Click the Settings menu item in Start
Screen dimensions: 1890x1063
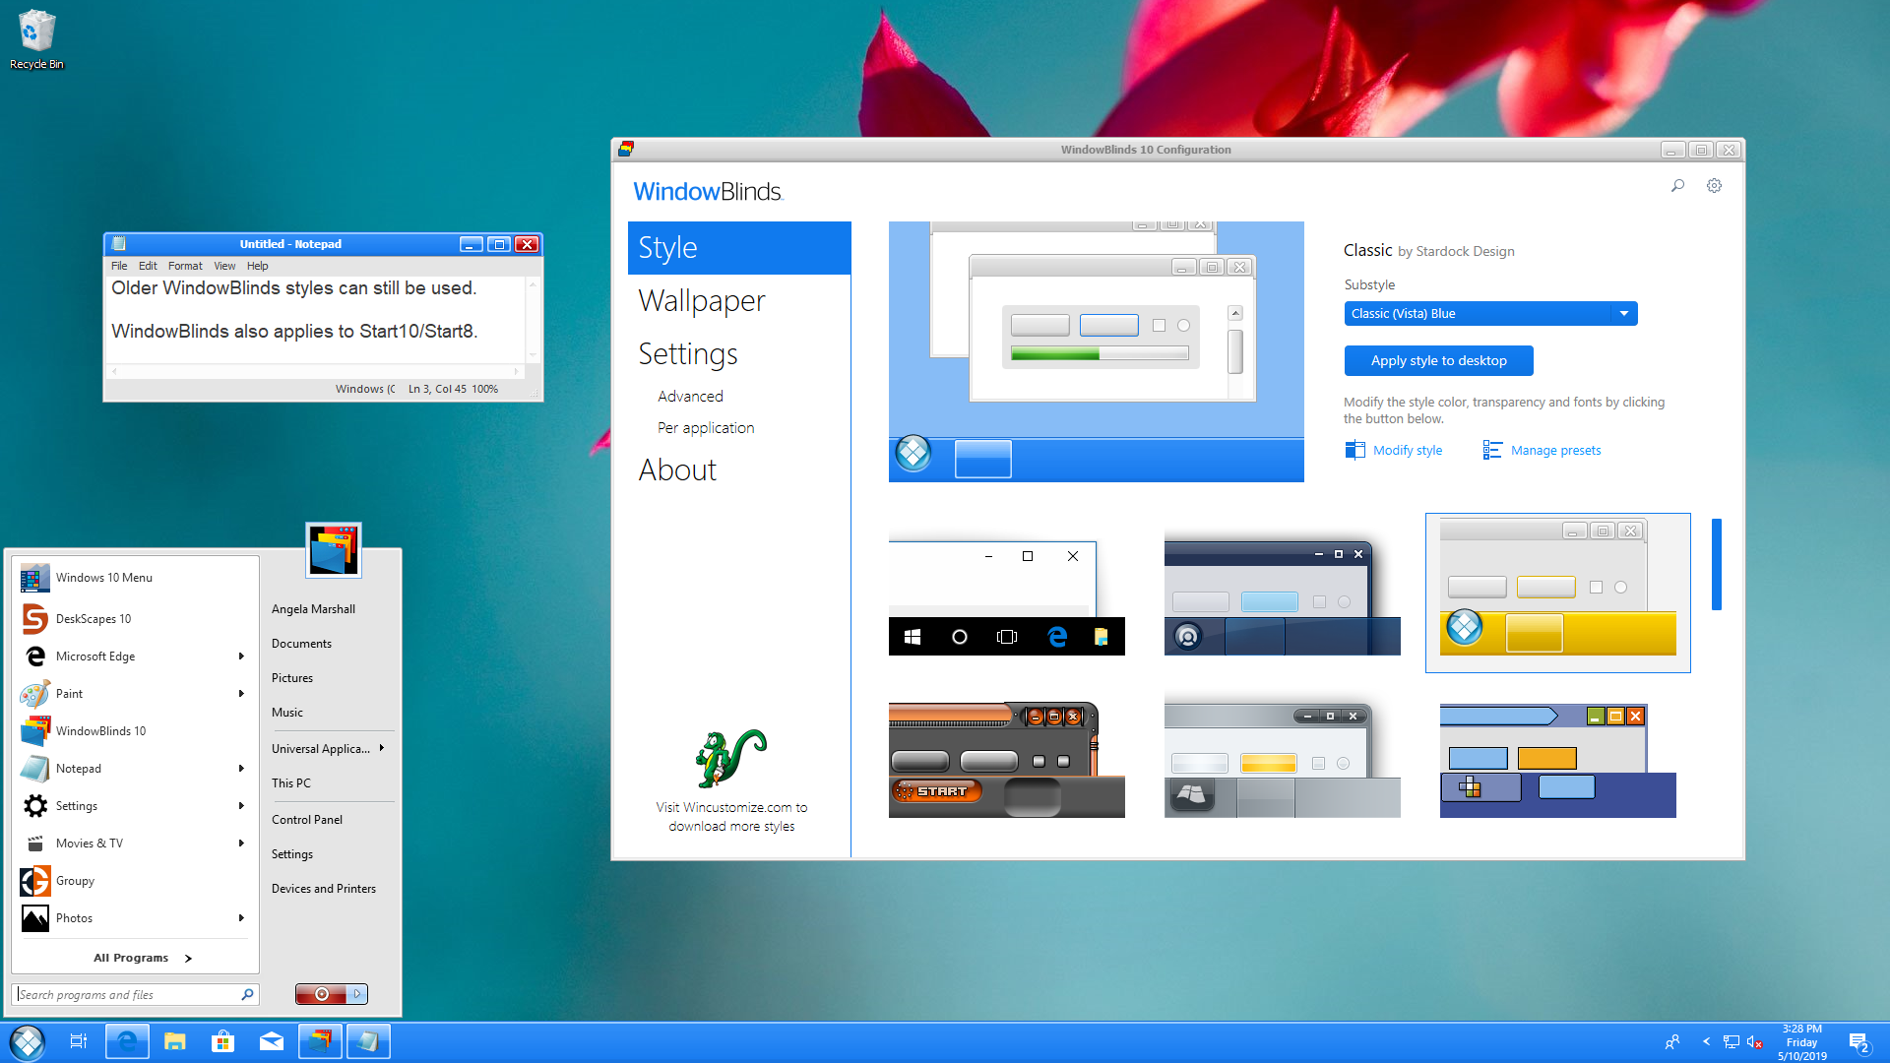(77, 805)
